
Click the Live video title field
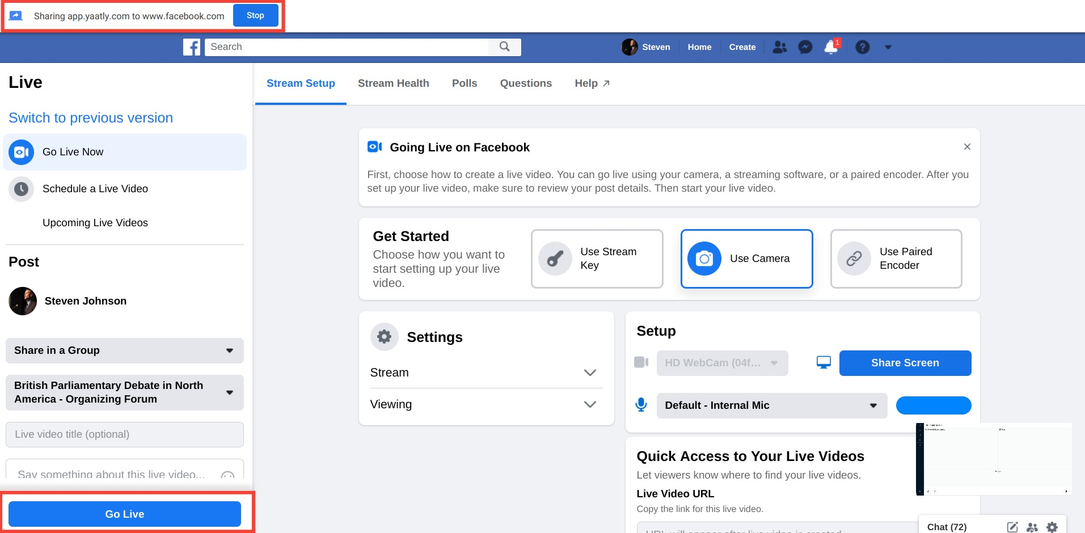point(125,434)
